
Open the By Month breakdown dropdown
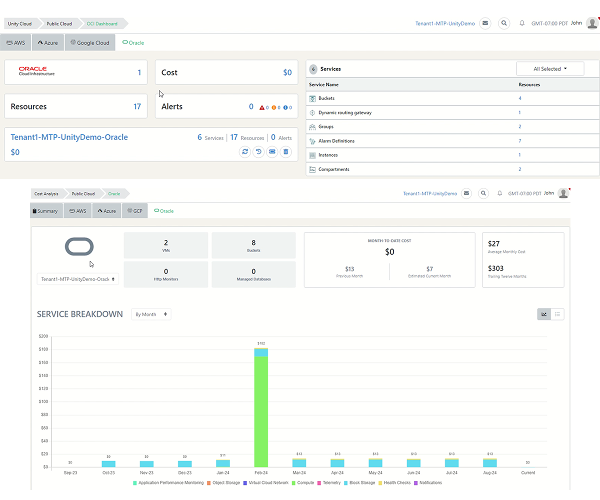tap(151, 314)
